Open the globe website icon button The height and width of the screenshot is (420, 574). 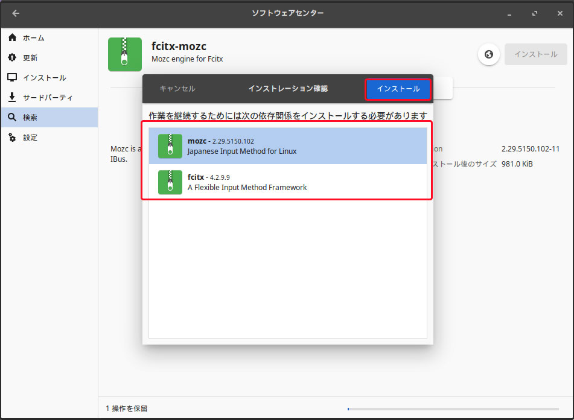pyautogui.click(x=488, y=54)
